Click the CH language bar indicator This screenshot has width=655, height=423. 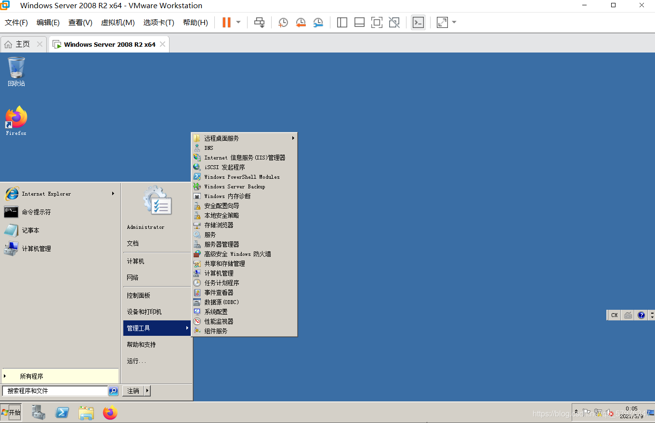tap(614, 315)
